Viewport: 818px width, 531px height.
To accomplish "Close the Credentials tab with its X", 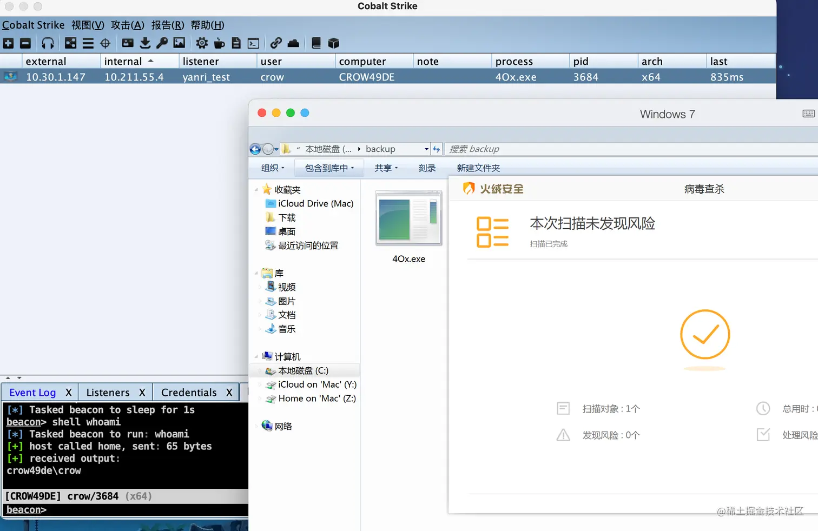I will click(x=229, y=393).
